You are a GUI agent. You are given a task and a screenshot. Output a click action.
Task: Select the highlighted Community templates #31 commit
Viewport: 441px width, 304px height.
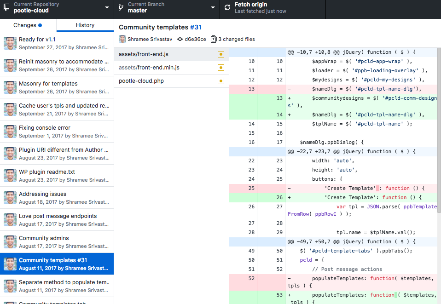point(57,264)
